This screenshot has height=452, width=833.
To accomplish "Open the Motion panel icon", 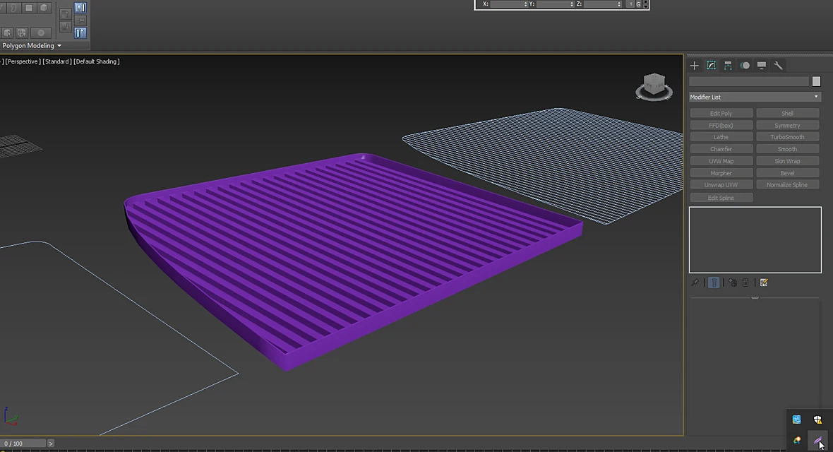I will 745,66.
